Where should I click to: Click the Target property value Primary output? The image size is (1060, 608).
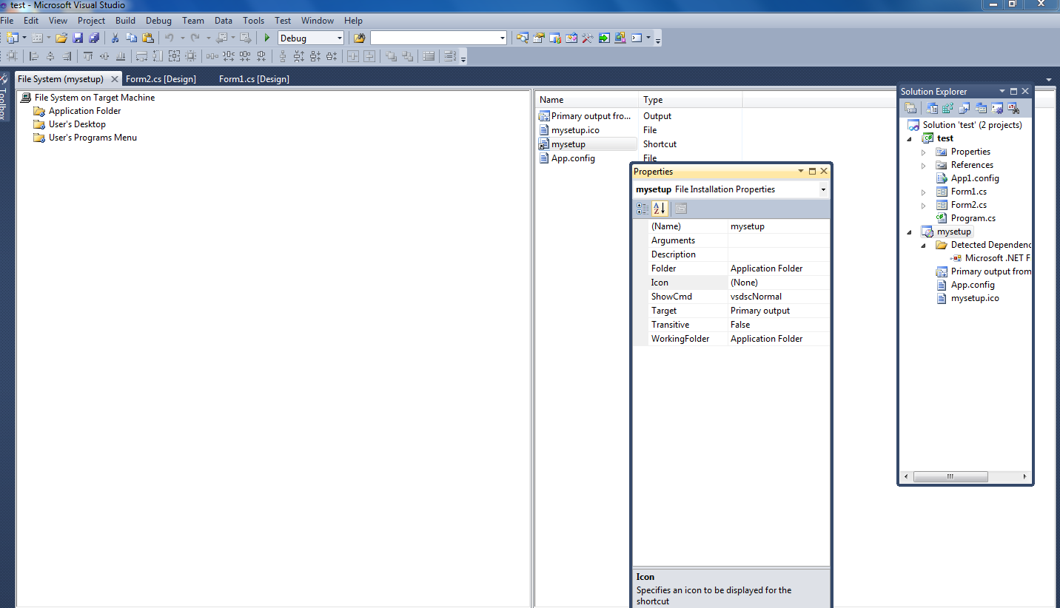[779, 311]
